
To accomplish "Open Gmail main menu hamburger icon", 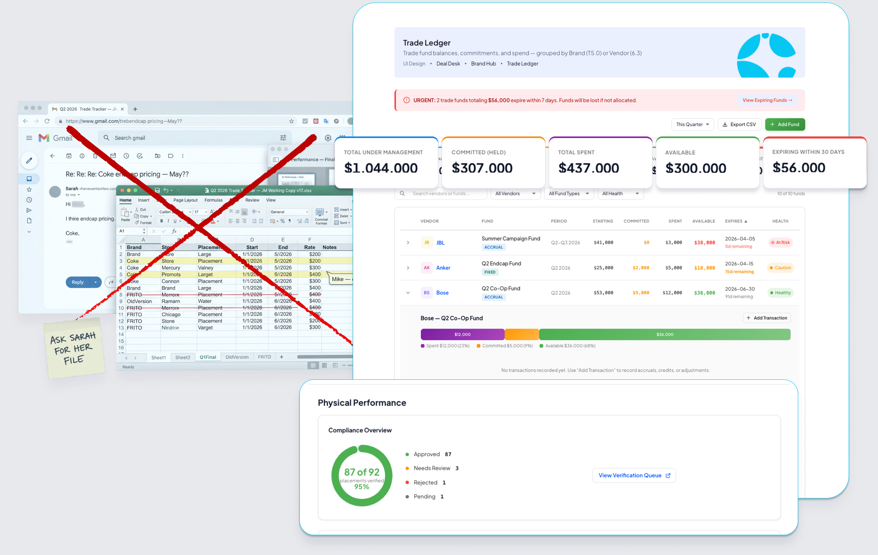I will coord(29,138).
